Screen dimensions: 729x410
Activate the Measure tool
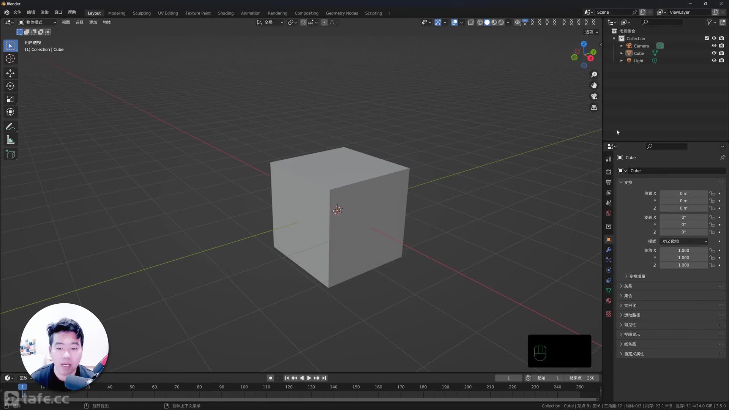(x=10, y=140)
